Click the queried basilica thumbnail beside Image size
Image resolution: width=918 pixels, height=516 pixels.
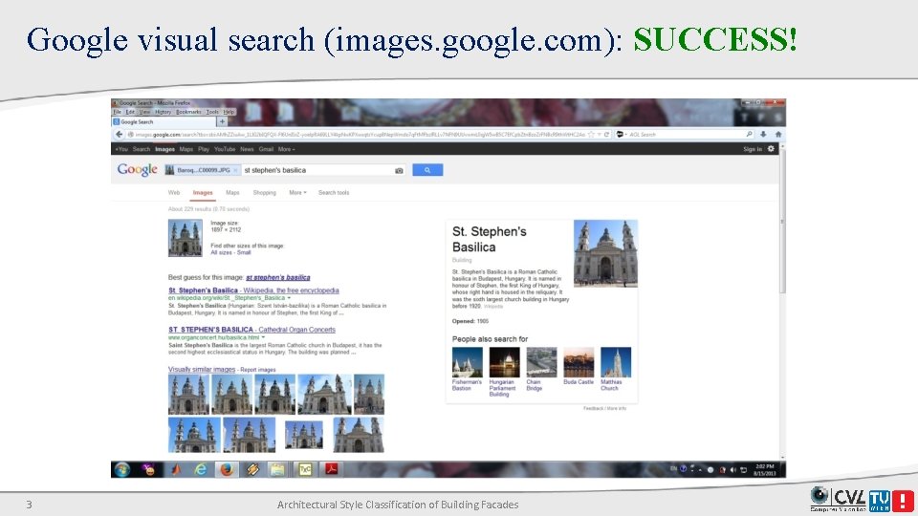(x=185, y=238)
